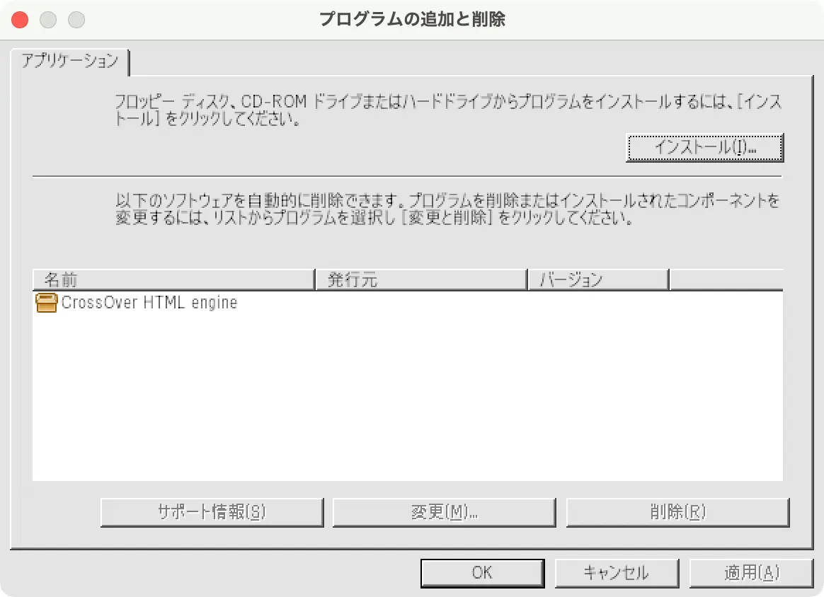Select the CrossOver HTML engine entry name
This screenshot has width=824, height=597.
coord(149,303)
